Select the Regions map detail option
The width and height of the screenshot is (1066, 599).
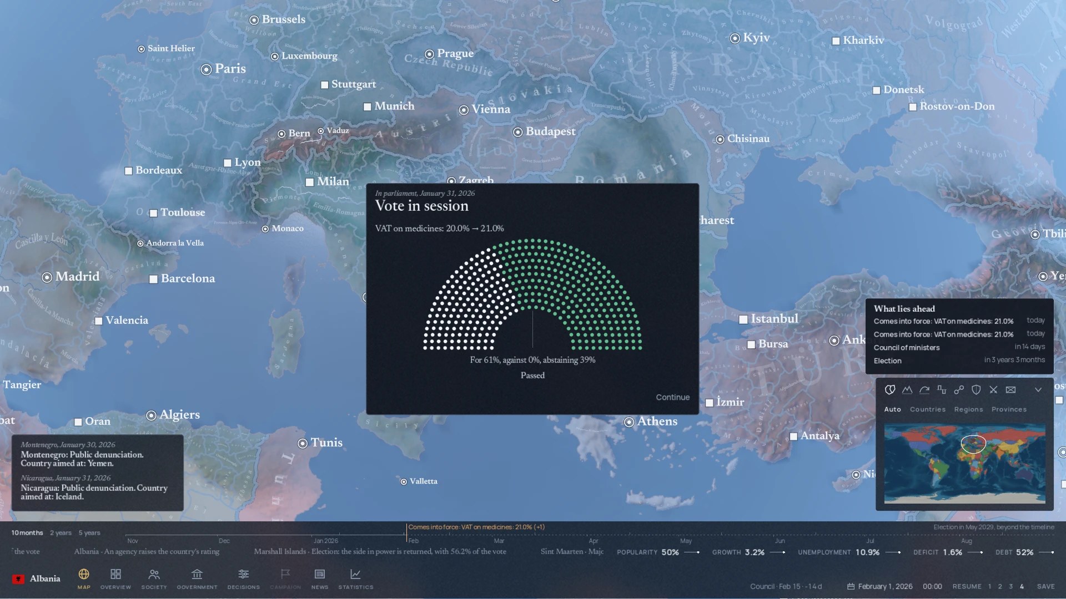pos(968,409)
